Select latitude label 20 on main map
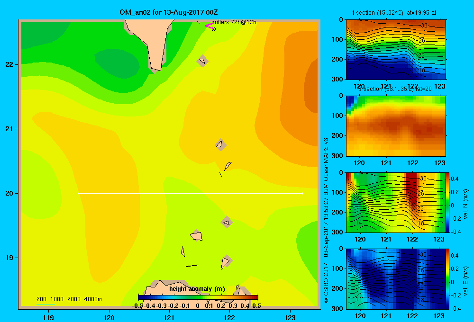Screen dimensions: 474x322 9,193
